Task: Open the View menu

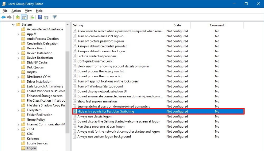Action: (x=28, y=11)
